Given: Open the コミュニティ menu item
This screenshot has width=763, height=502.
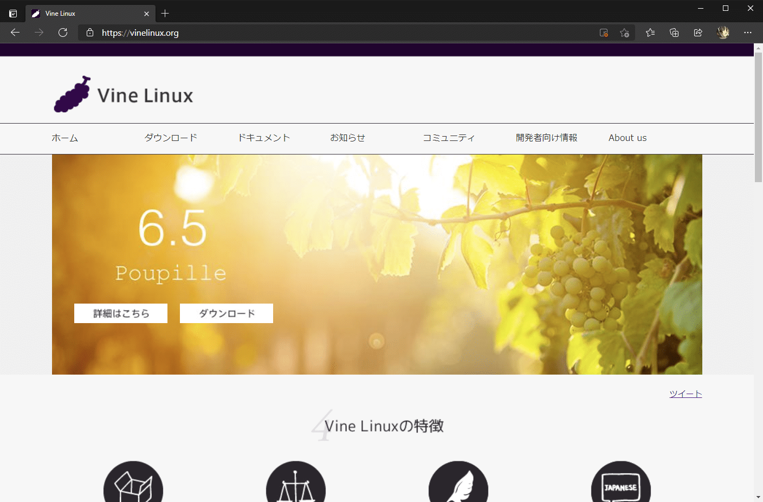Looking at the screenshot, I should tap(449, 138).
